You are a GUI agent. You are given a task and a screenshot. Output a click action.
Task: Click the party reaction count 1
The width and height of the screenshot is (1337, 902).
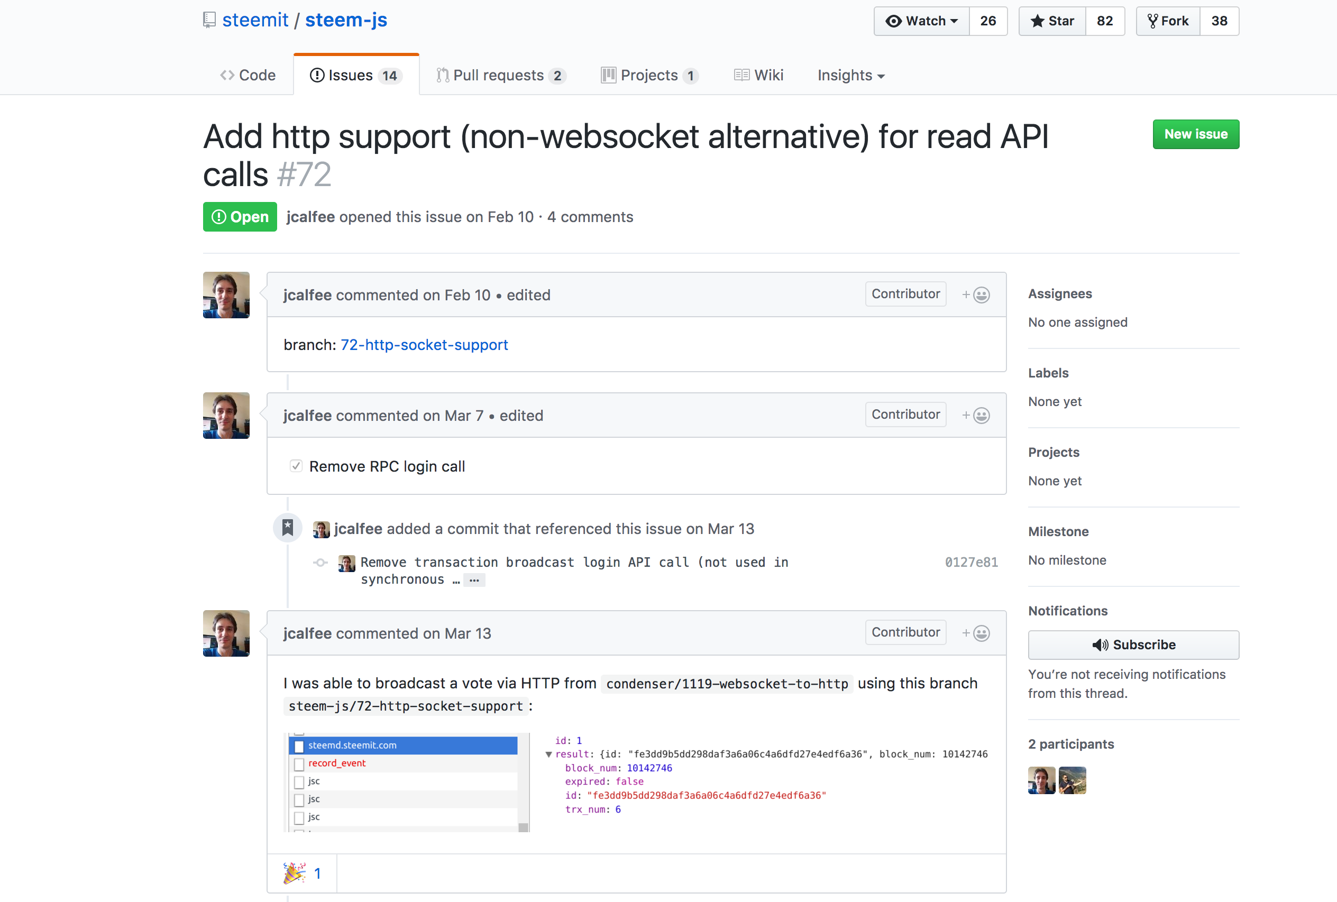pos(317,873)
